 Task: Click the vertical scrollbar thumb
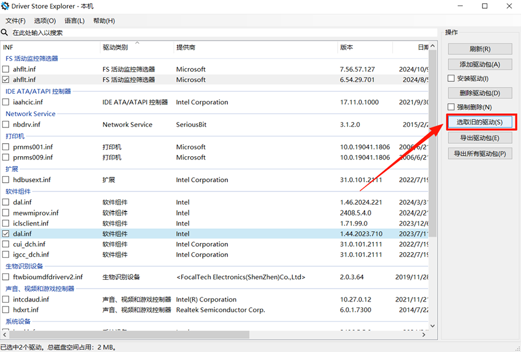pyautogui.click(x=433, y=143)
